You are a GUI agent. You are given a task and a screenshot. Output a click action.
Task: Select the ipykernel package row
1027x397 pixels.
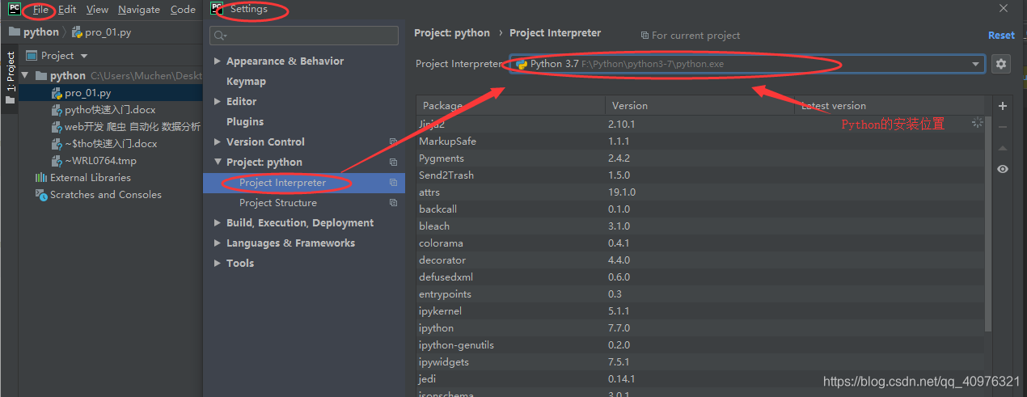point(700,310)
